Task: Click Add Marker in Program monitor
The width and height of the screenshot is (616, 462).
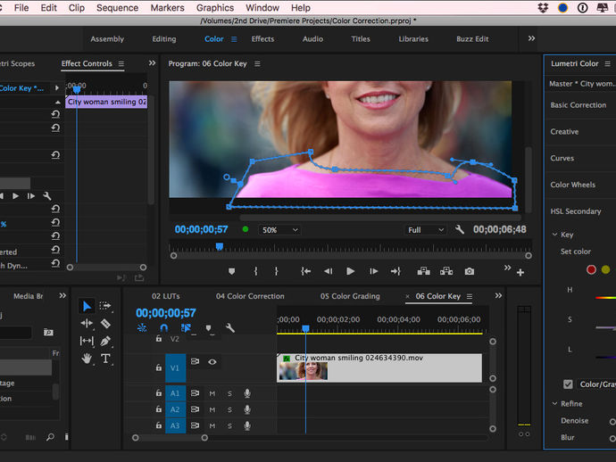Action: 232,271
